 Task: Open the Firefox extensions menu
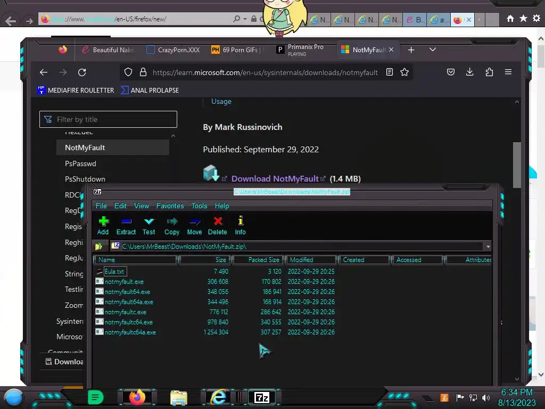point(489,72)
